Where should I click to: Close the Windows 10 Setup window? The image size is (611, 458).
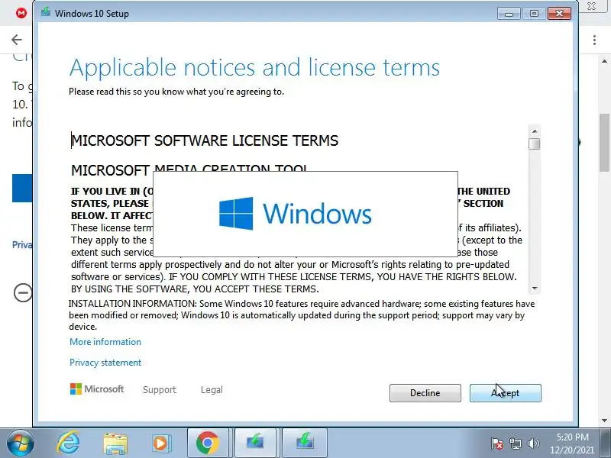(x=559, y=14)
